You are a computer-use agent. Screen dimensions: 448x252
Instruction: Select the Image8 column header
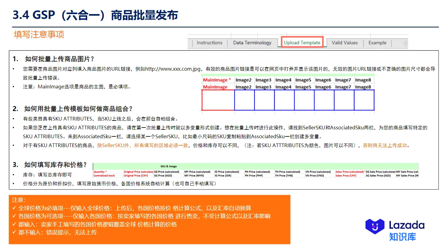(x=364, y=80)
